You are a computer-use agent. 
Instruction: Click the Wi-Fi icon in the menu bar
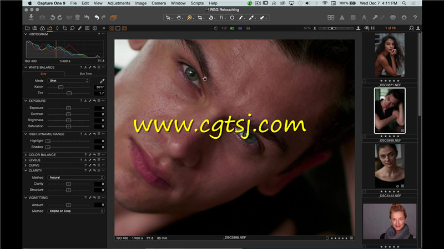click(325, 3)
